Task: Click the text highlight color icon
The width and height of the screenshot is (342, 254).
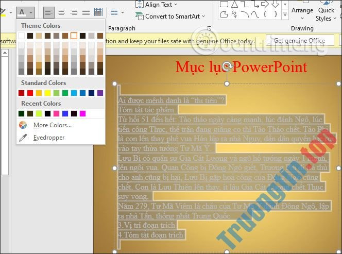Action: tap(3, 13)
